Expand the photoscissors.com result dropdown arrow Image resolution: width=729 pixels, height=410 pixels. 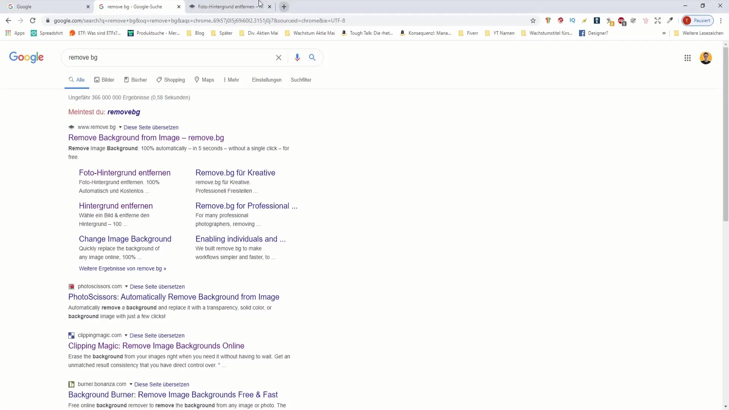pos(126,287)
